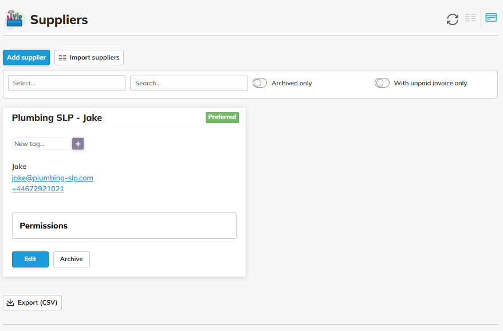Click the Import suppliers button
The height and width of the screenshot is (331, 503).
pos(89,58)
